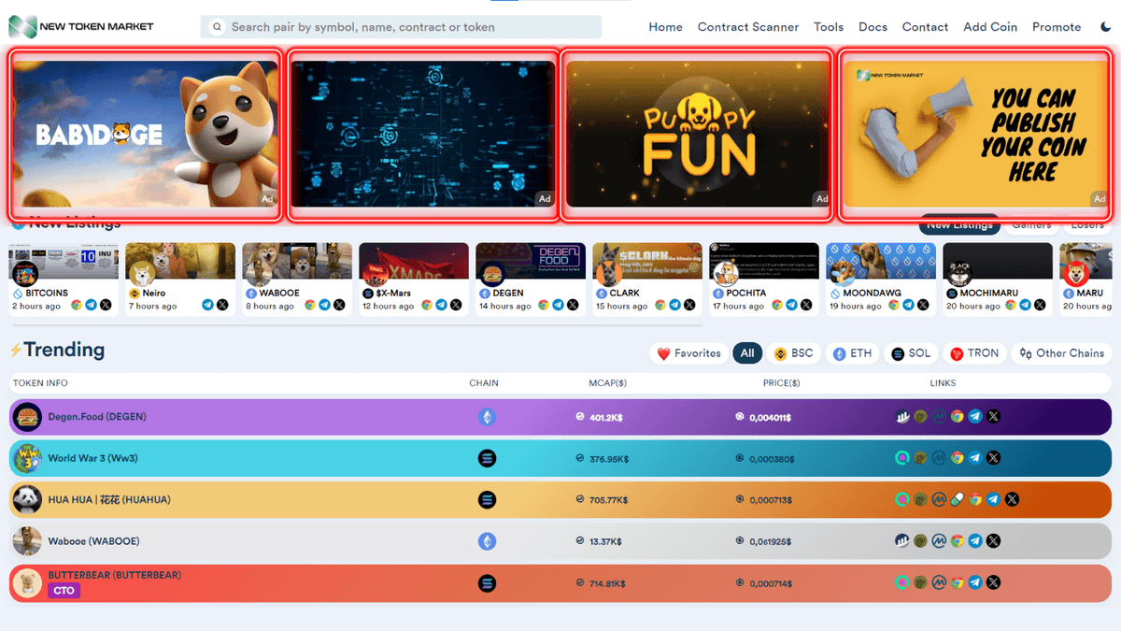Image resolution: width=1121 pixels, height=631 pixels.
Task: Open CoinMarketCap icon in Degen.Food row
Action: (939, 417)
